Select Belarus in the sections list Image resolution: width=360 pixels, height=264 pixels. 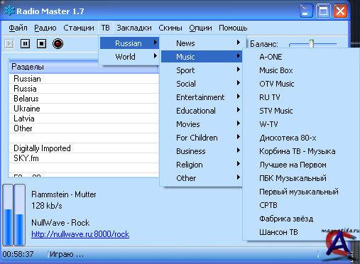[84, 99]
